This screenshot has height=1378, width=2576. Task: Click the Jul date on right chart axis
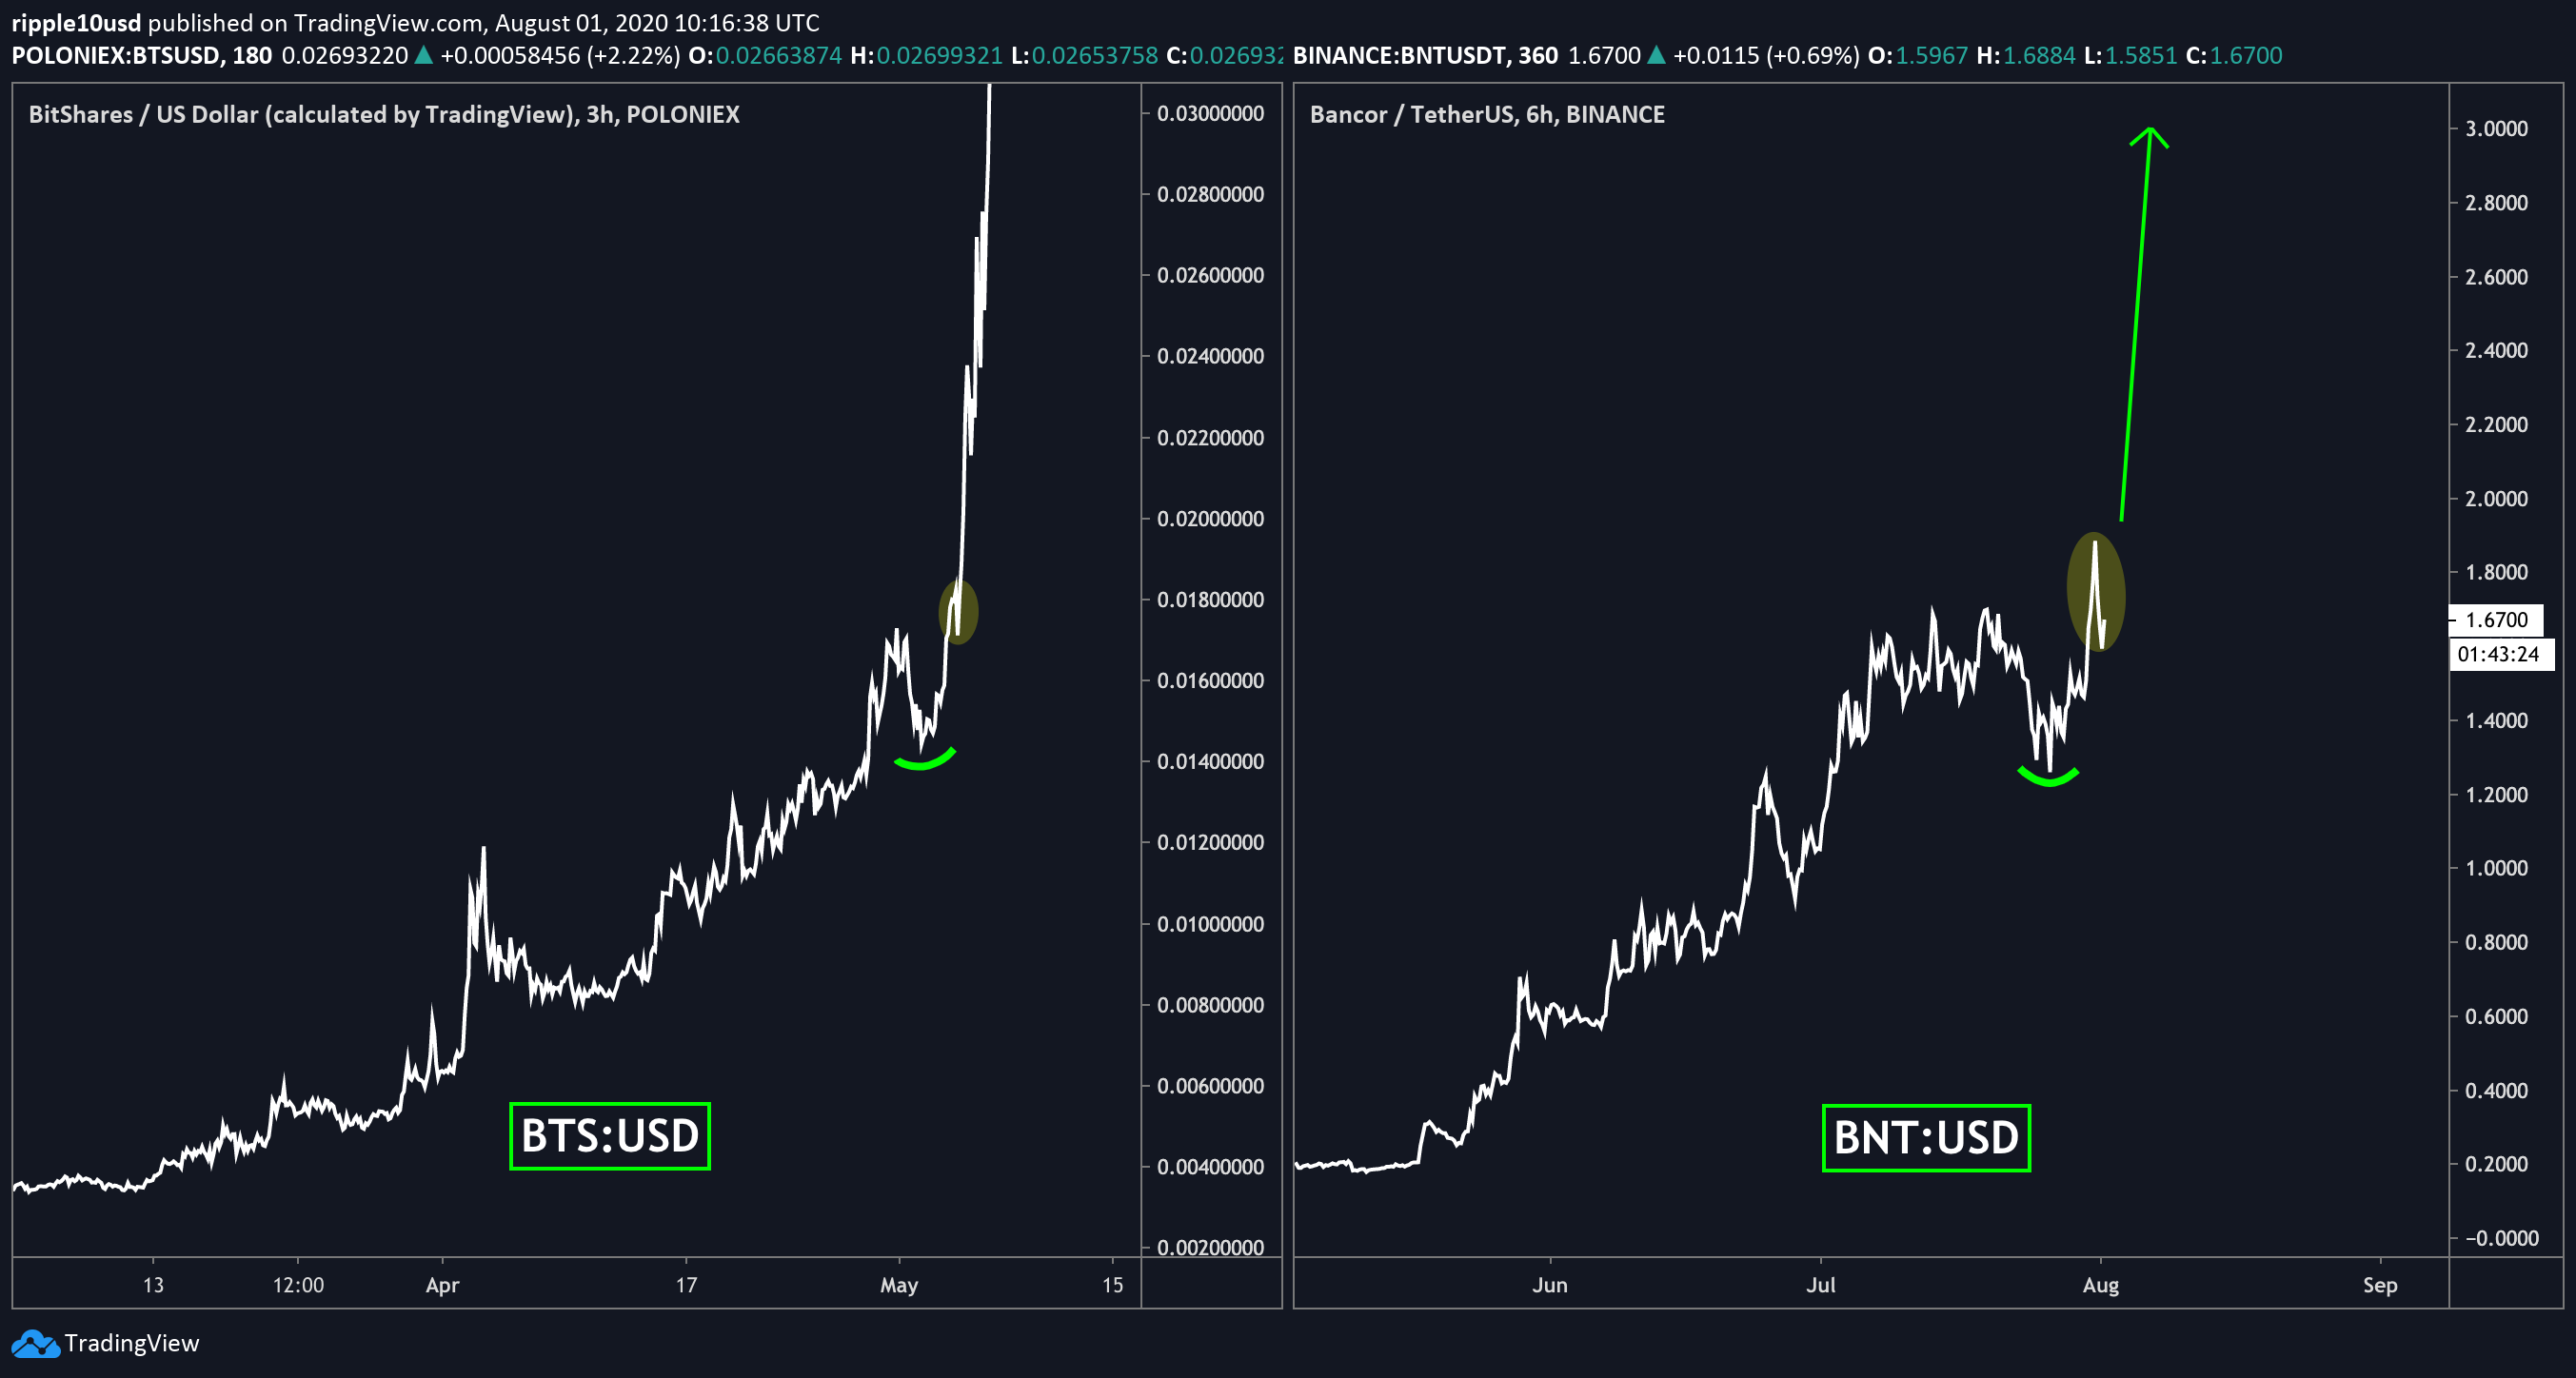1820,1285
